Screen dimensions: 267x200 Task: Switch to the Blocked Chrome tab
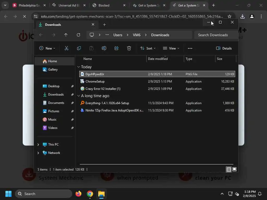point(109,5)
